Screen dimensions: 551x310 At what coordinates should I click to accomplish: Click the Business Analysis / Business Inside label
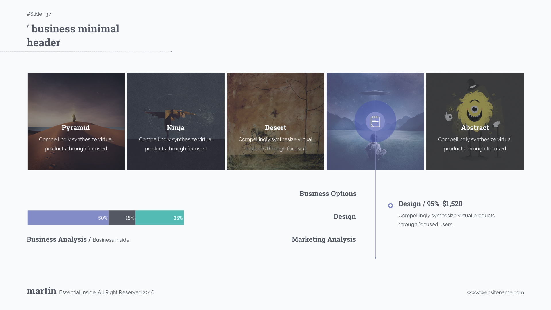coord(78,239)
